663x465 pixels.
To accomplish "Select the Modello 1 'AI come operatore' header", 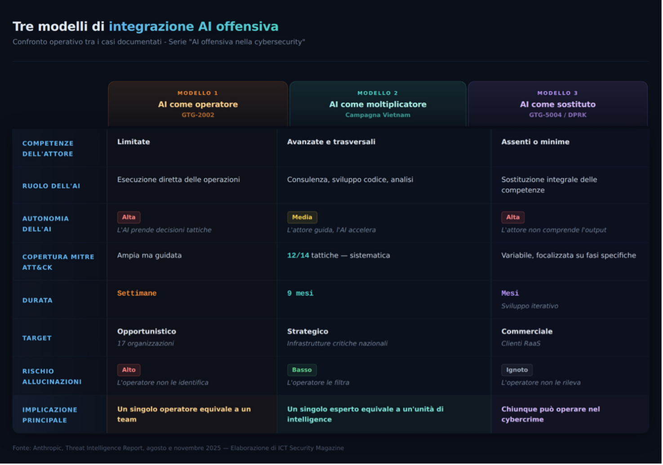I will tap(198, 104).
